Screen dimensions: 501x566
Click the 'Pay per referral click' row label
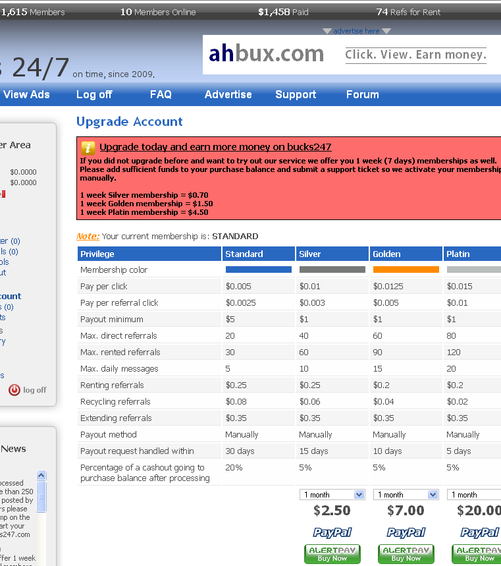(x=119, y=303)
